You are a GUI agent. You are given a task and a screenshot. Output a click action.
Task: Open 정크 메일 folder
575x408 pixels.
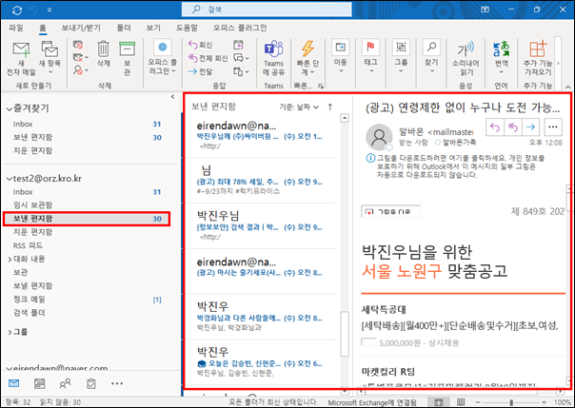tap(30, 300)
